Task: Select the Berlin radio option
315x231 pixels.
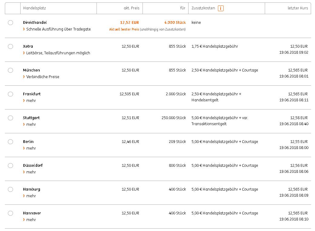Action: point(11,142)
